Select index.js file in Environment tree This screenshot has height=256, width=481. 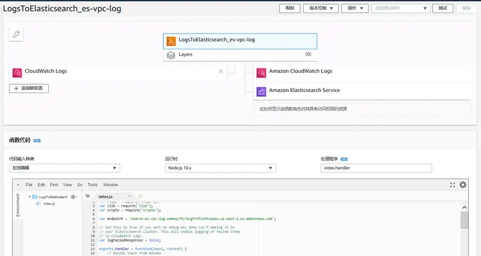tap(49, 204)
